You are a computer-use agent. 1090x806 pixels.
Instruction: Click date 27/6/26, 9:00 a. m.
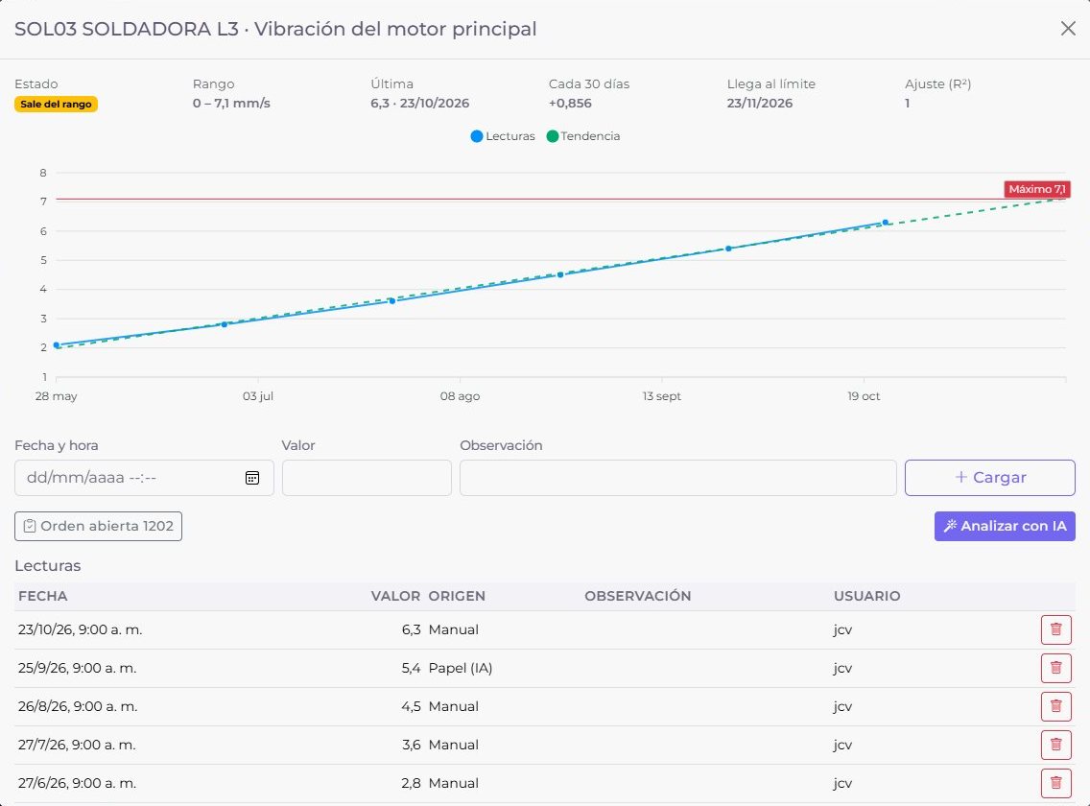tap(77, 783)
